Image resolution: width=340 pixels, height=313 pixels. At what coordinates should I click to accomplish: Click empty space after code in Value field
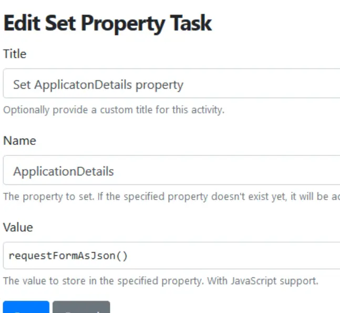[x=236, y=256]
